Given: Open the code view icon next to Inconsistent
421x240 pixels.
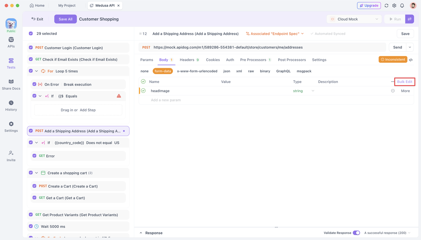Looking at the screenshot, I should 411,60.
